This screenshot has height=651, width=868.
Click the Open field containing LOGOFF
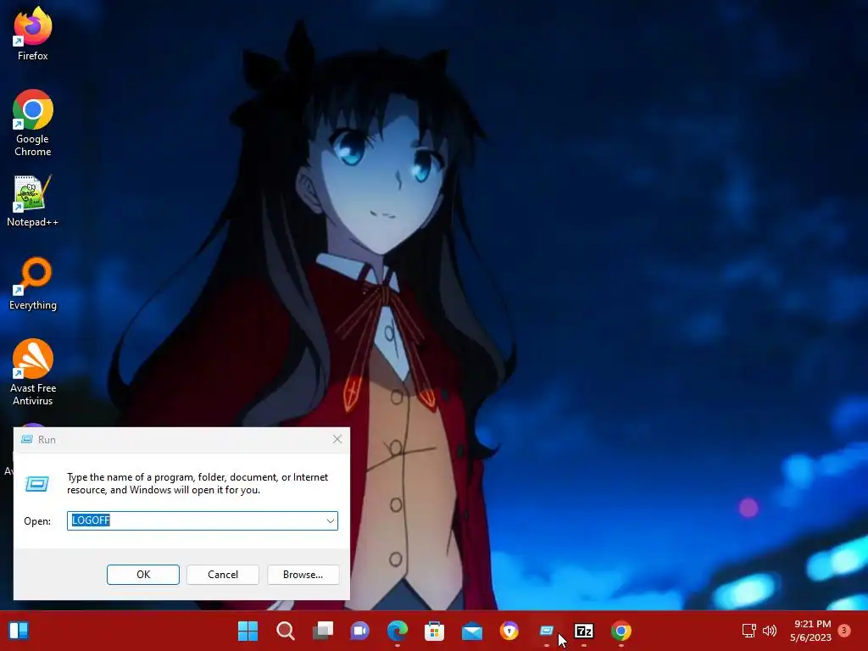pos(202,521)
